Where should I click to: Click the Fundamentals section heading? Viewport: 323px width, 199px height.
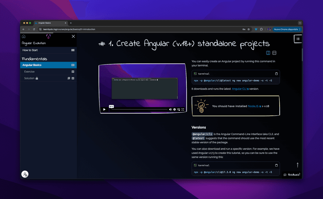point(34,59)
